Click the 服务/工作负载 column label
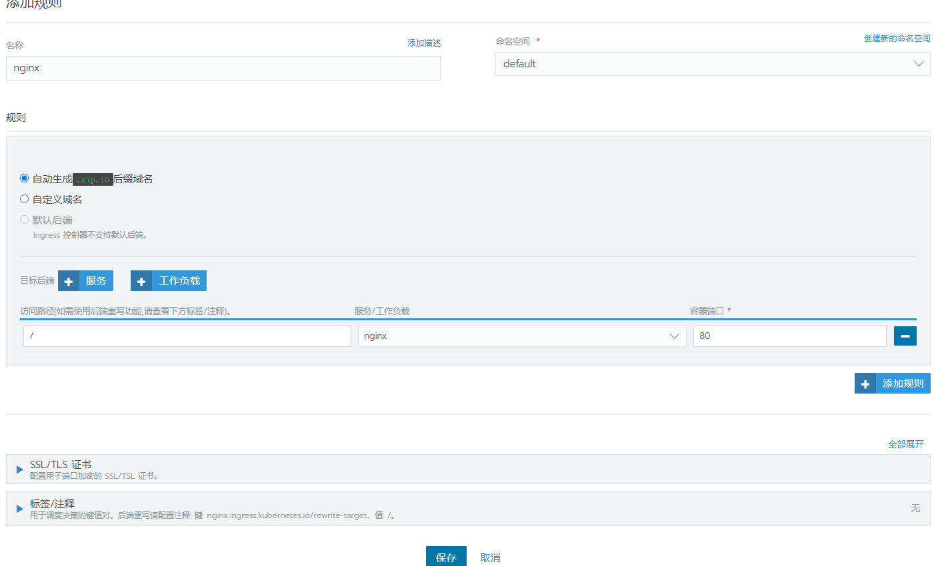Screen dimensions: 936x566 pyautogui.click(x=382, y=311)
